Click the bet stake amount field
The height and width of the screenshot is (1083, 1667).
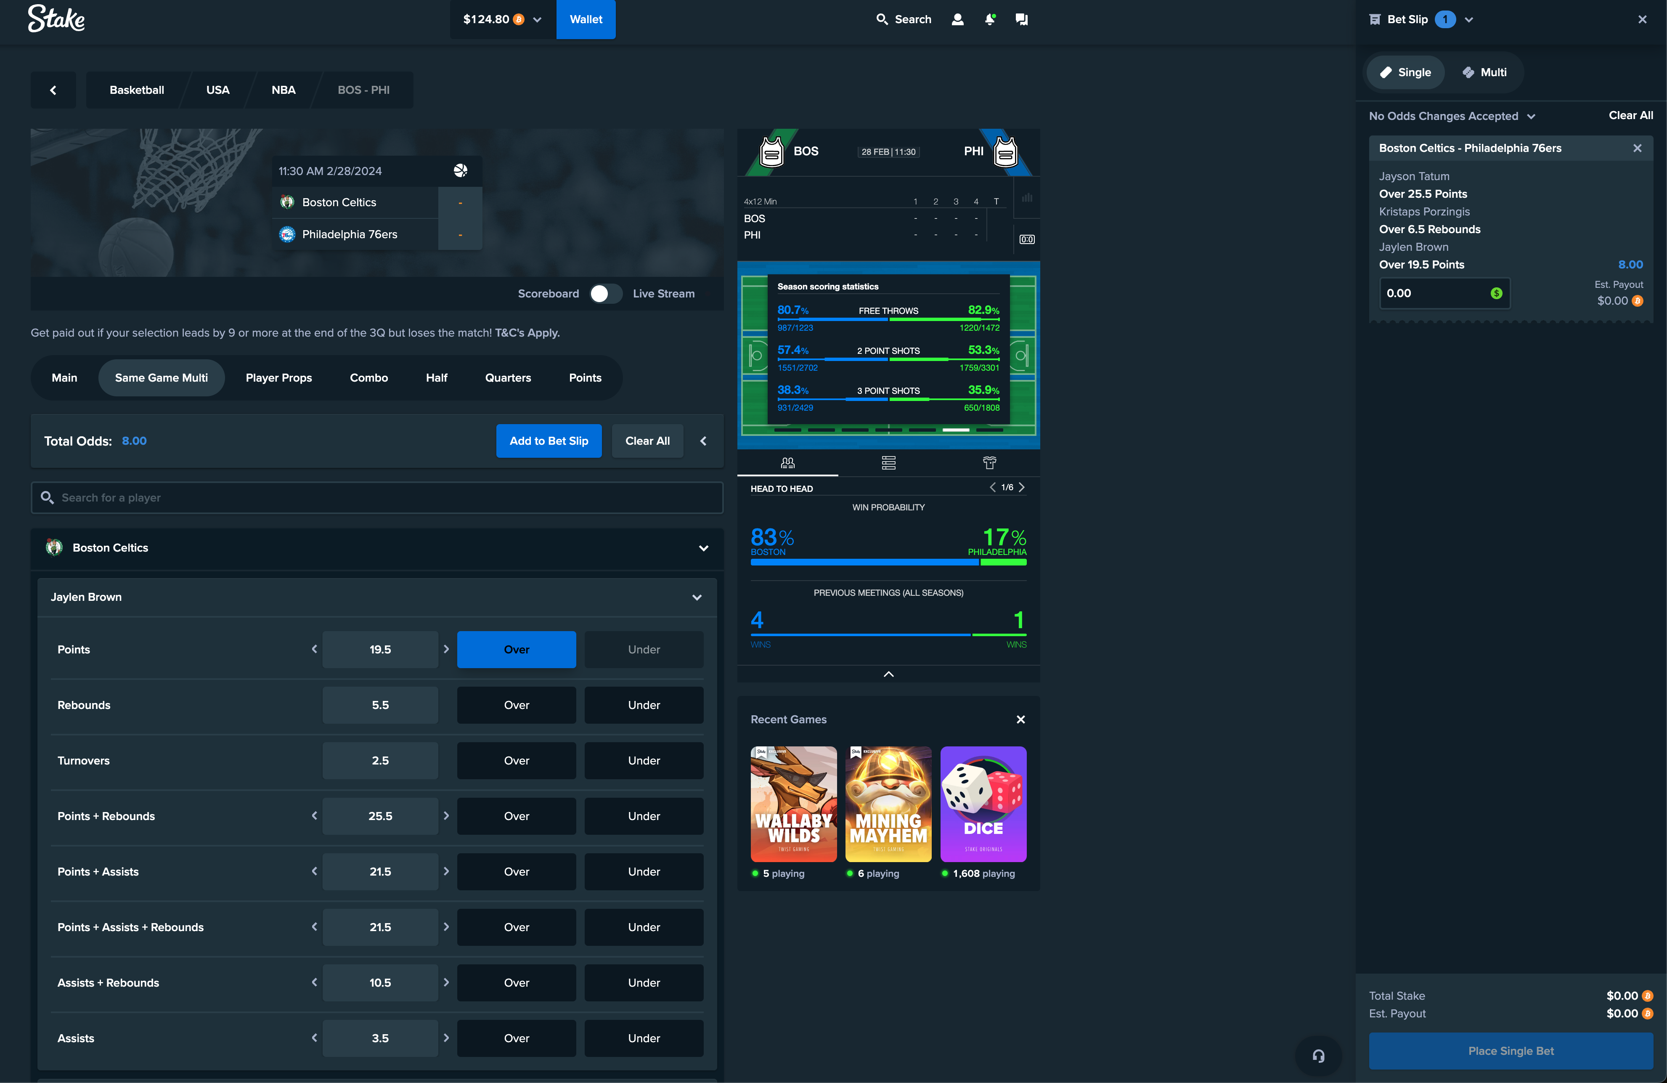pos(1444,294)
